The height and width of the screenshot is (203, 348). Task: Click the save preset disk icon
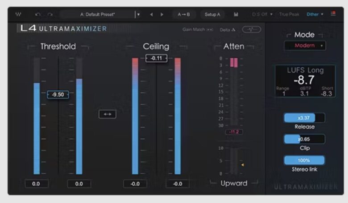(x=236, y=14)
